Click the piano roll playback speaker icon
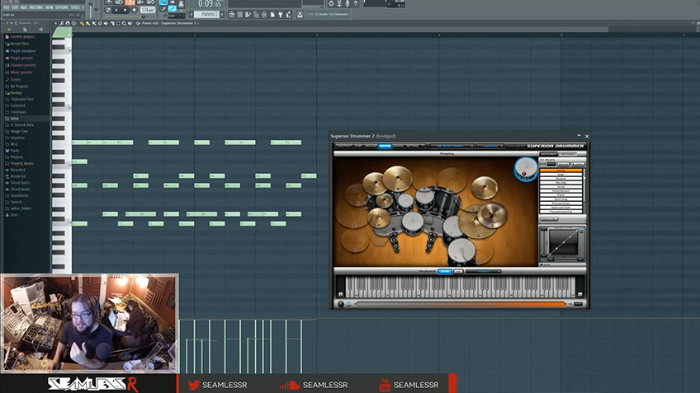This screenshot has width=700, height=393. [x=130, y=23]
